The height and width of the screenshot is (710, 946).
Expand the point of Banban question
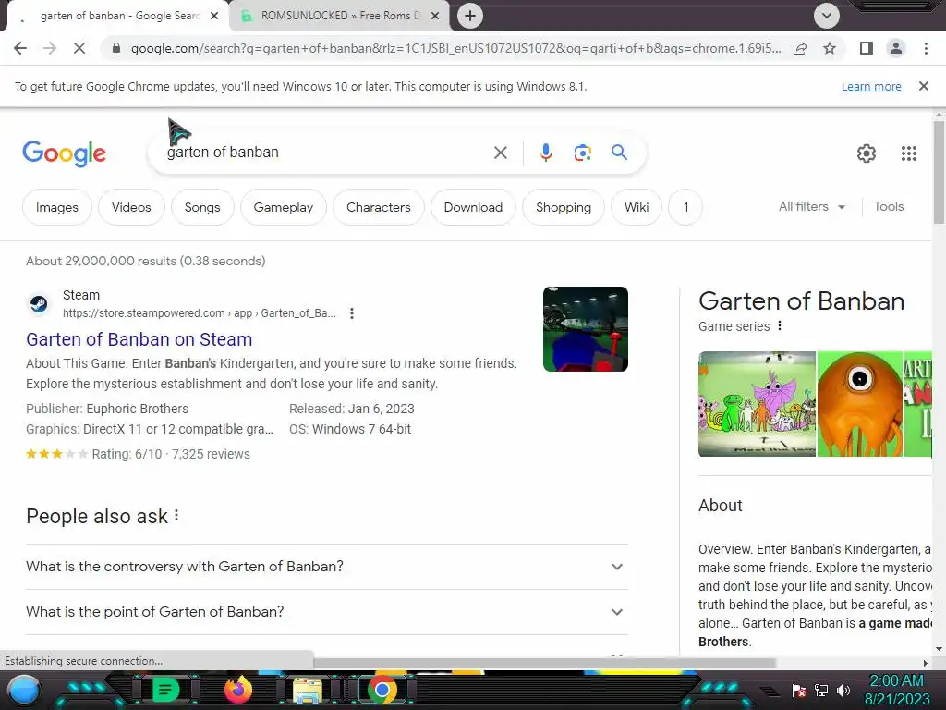coord(326,612)
